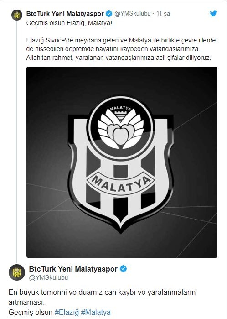Click verified badge beside bottom account name
This screenshot has height=319, width=227.
[124, 269]
